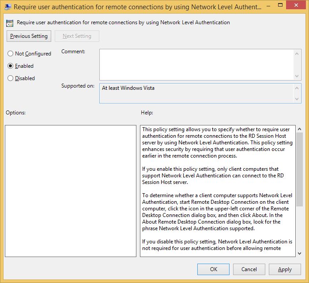
Task: Click the Comment box scroll down arrow
Action: pos(298,76)
